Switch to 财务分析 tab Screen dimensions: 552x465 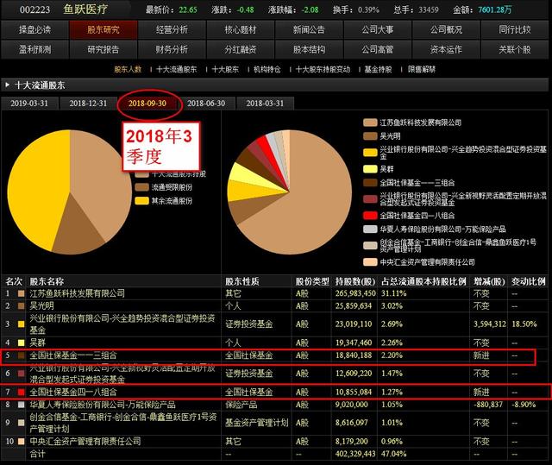(x=172, y=49)
